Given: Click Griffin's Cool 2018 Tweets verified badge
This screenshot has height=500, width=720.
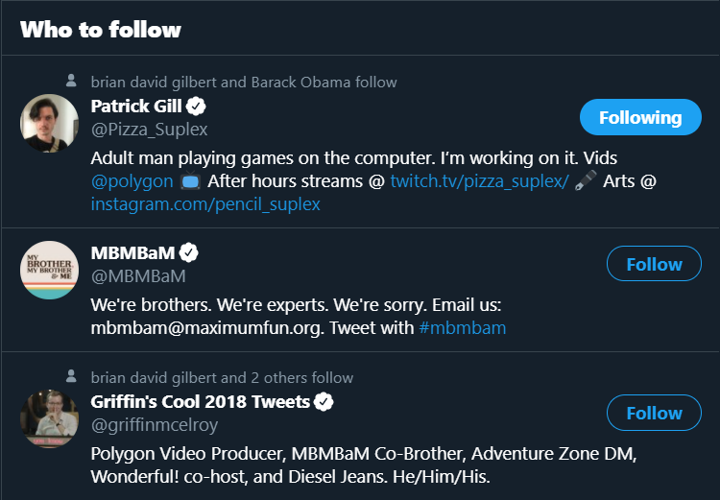Looking at the screenshot, I should [x=324, y=401].
